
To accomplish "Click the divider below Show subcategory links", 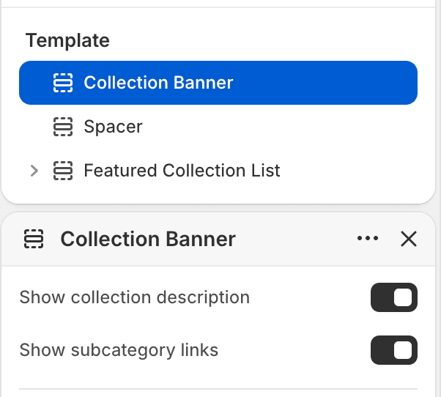I will click(x=218, y=389).
